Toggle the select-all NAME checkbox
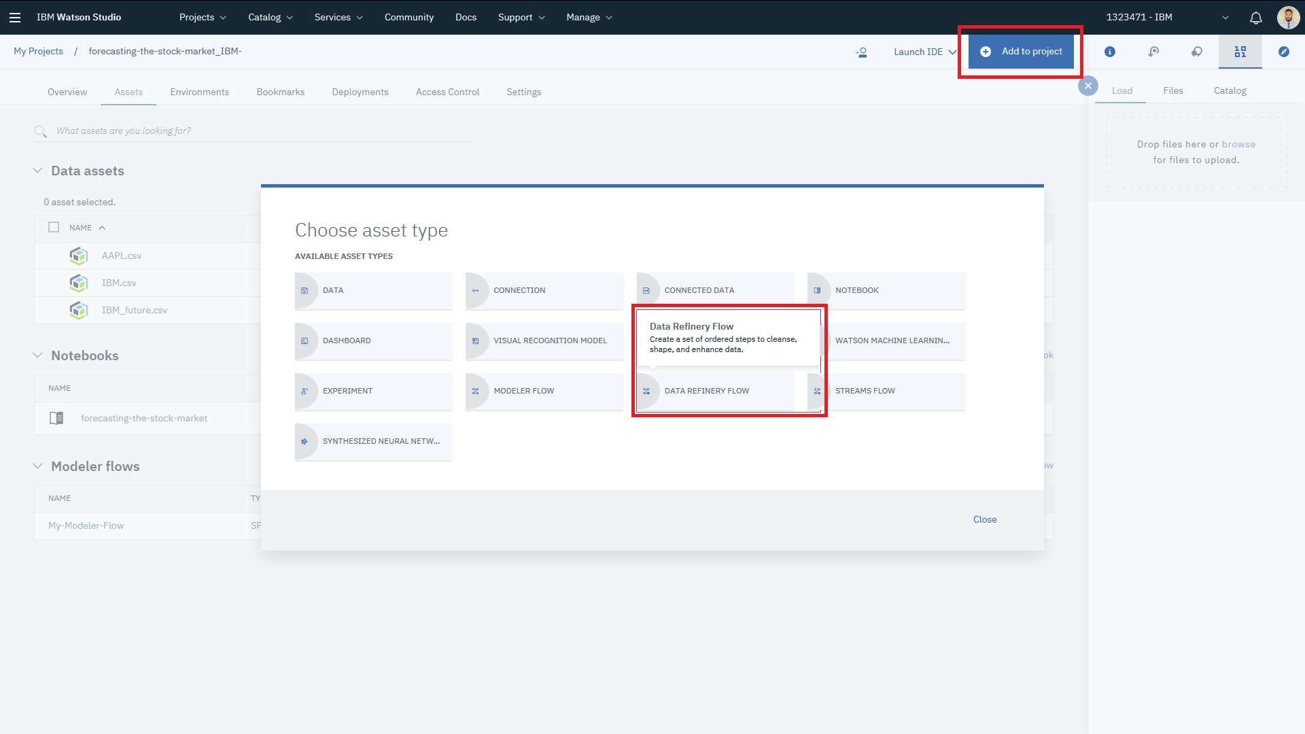The height and width of the screenshot is (734, 1305). 54,228
